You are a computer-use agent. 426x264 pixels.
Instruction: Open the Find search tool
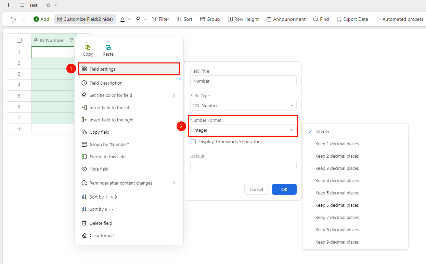(321, 19)
